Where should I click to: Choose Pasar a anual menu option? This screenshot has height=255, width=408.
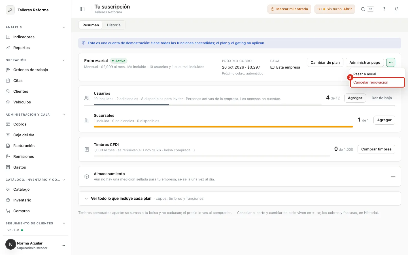(x=377, y=74)
